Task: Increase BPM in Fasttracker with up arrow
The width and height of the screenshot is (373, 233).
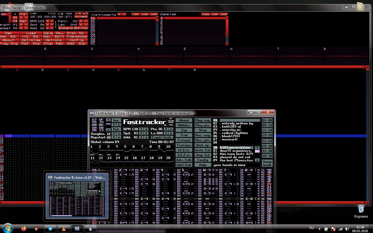Action: tap(141, 129)
